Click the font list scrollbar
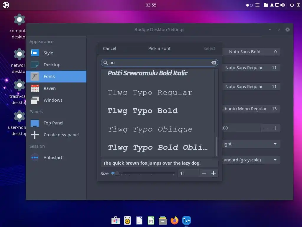Screen dimensions: 302x227 (216, 146)
